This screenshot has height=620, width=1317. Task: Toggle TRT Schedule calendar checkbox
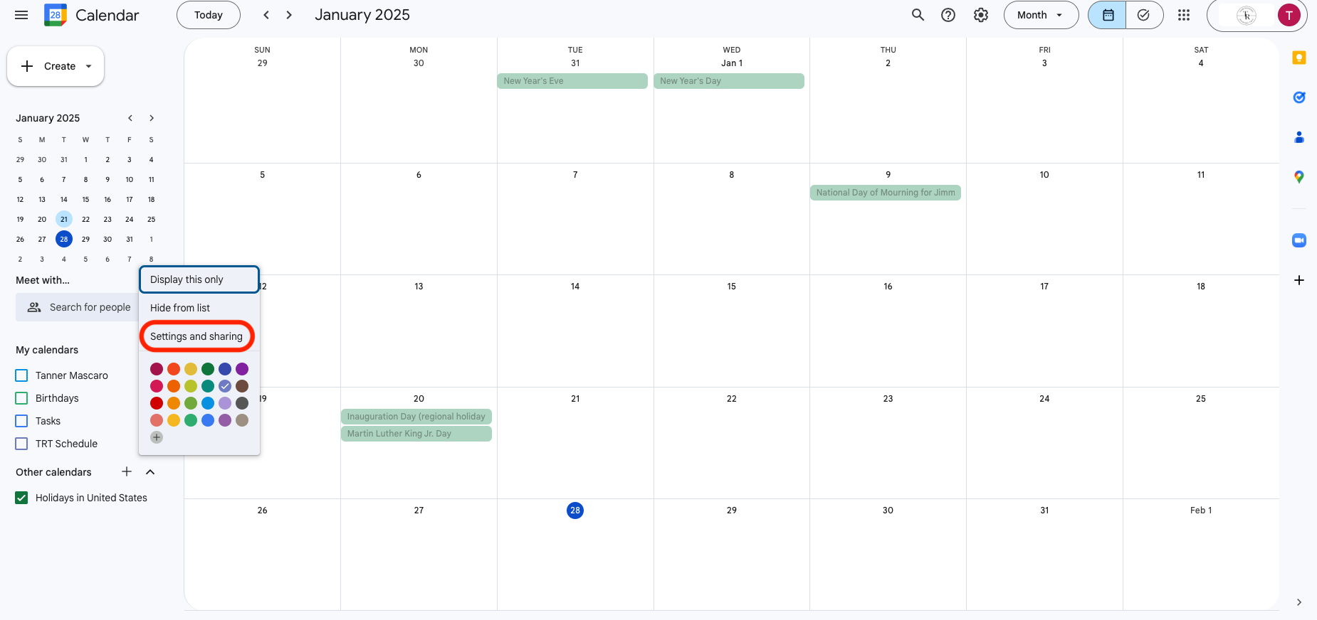(x=21, y=444)
